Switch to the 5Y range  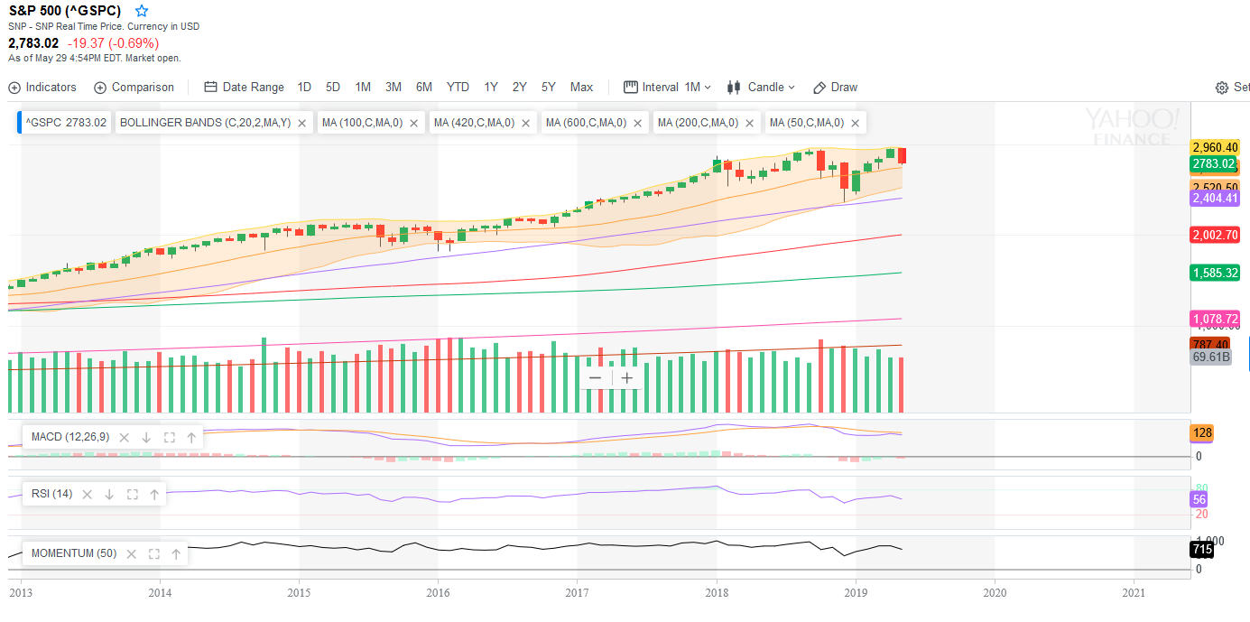pos(549,88)
